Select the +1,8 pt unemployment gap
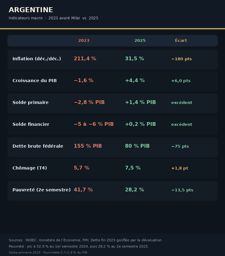The width and height of the screenshot is (225, 256). click(180, 168)
